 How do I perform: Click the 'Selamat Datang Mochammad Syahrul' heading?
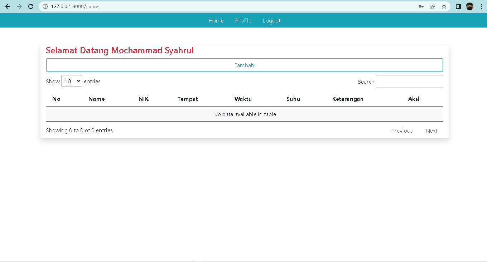coord(120,50)
